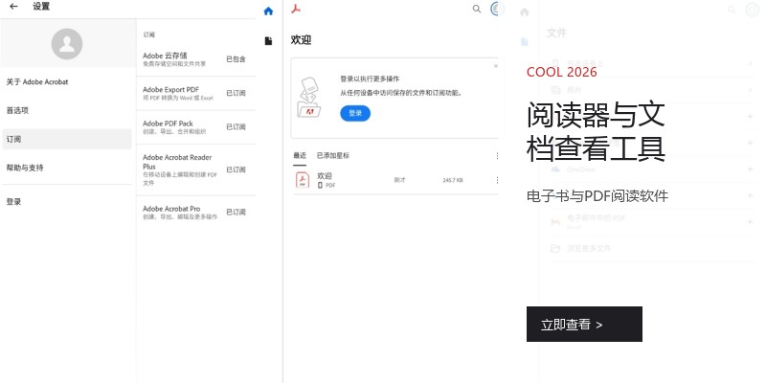Click the 刚才 timestamp of 欢迎 file
This screenshot has height=383, width=766.
(x=399, y=180)
